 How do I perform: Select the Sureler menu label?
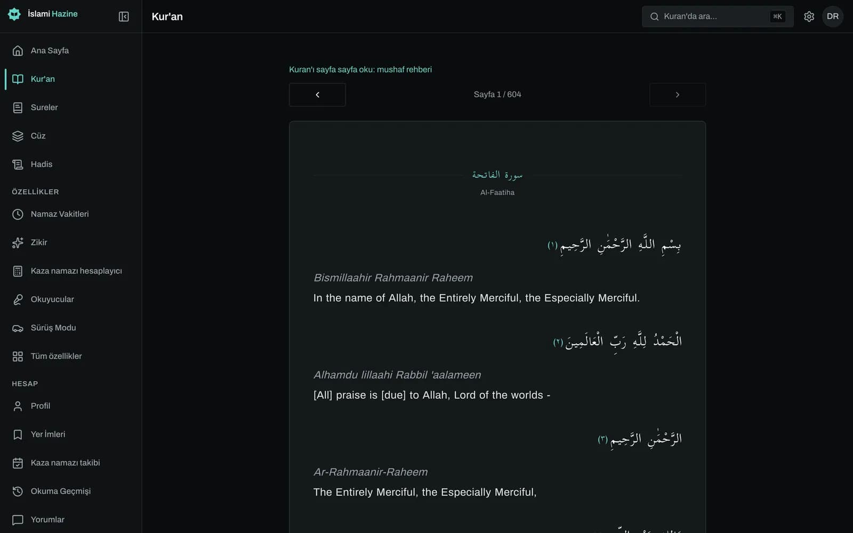coord(44,108)
